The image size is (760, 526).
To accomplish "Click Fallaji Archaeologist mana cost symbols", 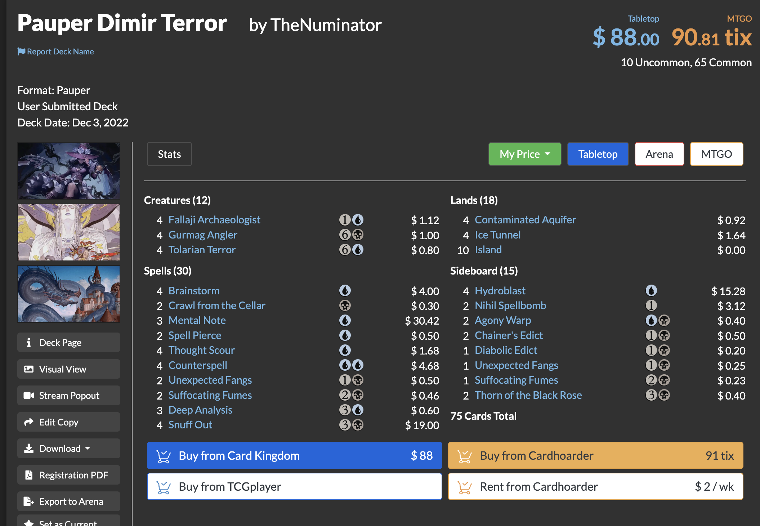I will pyautogui.click(x=351, y=220).
